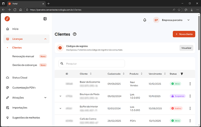Click the Status column filter icon
Image resolution: width=201 pixels, height=127 pixels.
[182, 74]
